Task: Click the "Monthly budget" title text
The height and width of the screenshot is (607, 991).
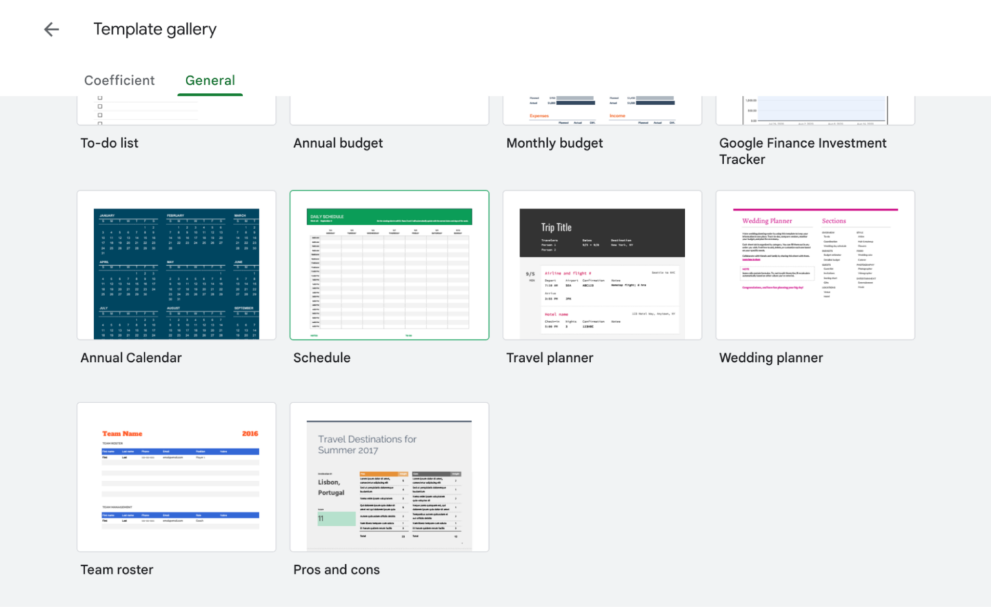Action: (554, 143)
